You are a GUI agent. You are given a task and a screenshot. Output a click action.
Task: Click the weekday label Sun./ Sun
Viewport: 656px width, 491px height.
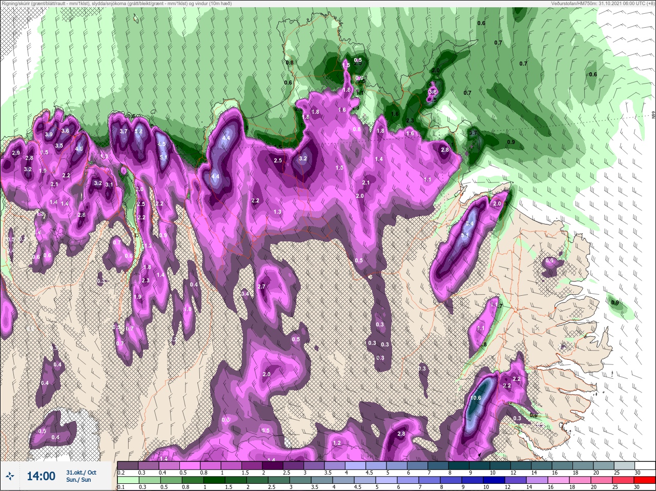click(x=78, y=480)
